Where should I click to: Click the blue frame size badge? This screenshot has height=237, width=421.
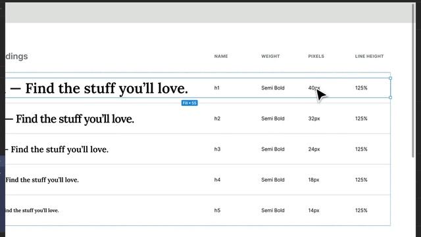[189, 103]
